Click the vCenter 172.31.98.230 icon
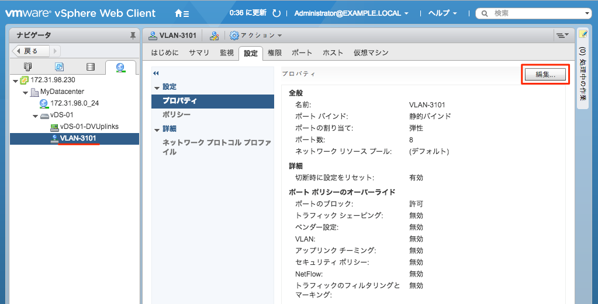This screenshot has height=304, width=598. click(x=25, y=81)
